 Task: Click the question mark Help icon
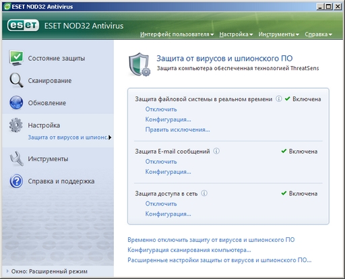pos(16,181)
